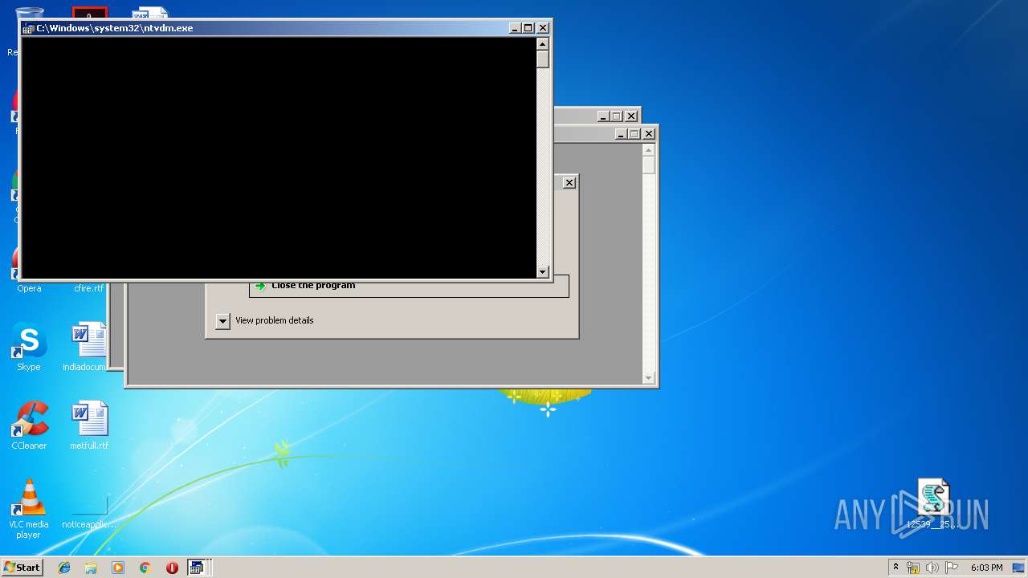Screen dimensions: 1028x578
Task: Maximize the ntvdm.exe window
Action: click(x=528, y=28)
